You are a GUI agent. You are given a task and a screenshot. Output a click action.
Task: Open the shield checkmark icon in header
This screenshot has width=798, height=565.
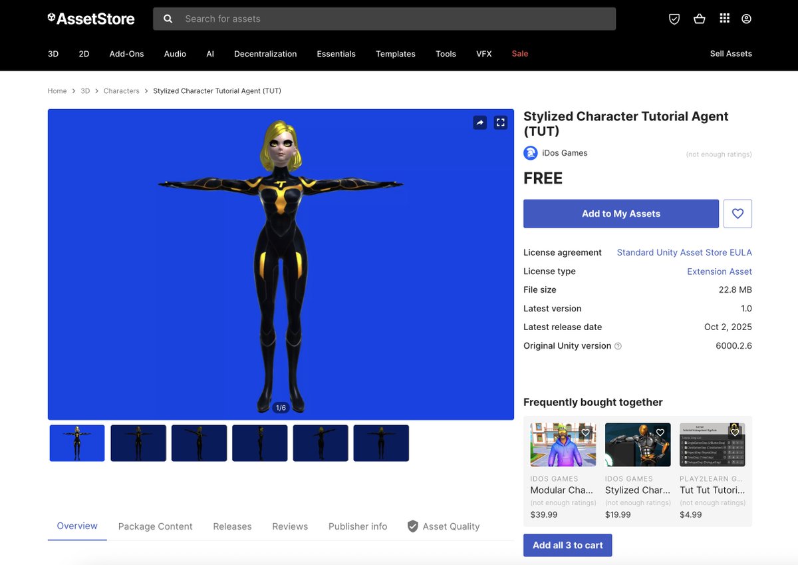674,19
